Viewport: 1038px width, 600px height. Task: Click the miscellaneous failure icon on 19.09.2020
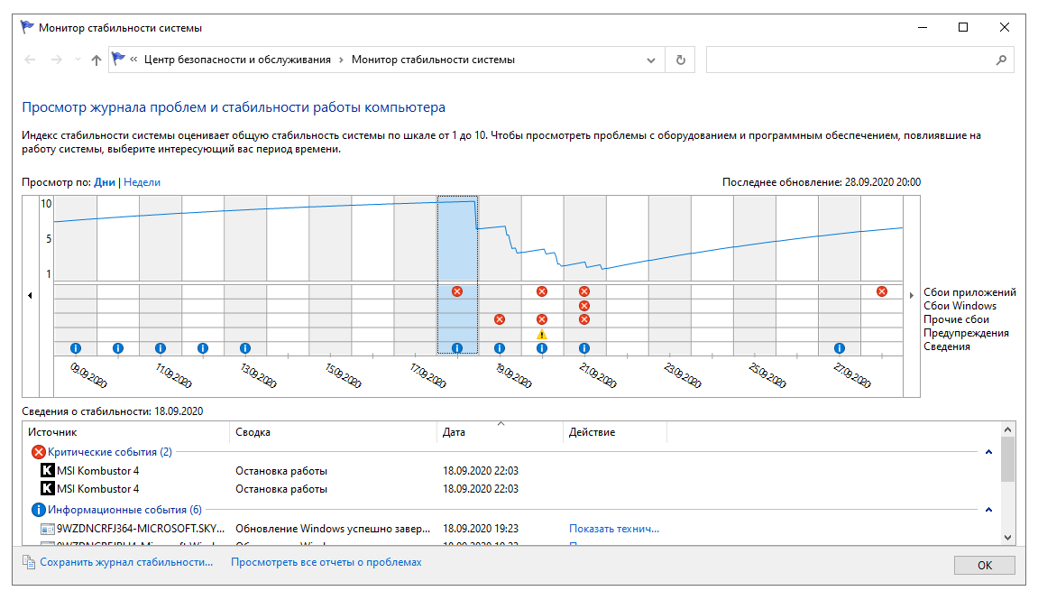[x=500, y=319]
